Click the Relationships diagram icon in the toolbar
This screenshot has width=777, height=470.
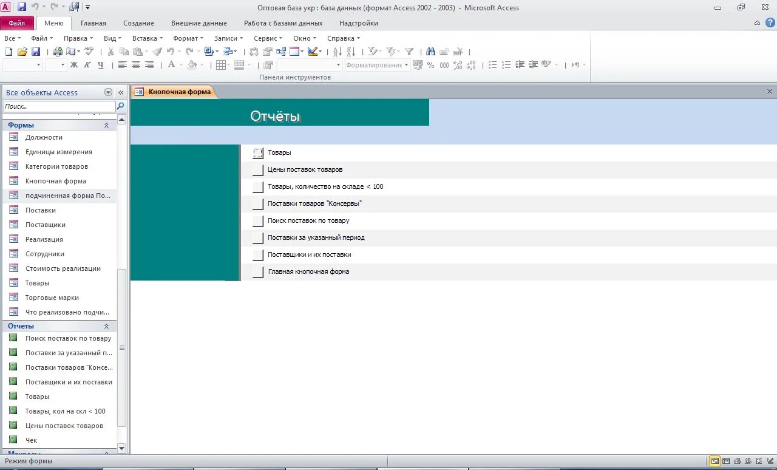pos(281,52)
